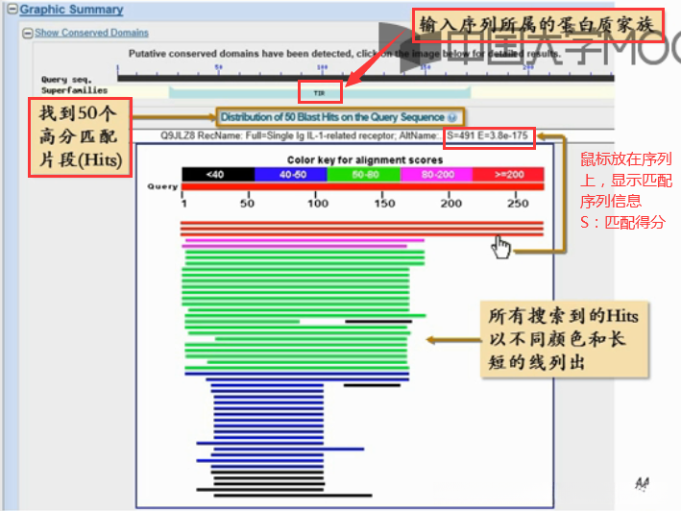
Task: Select the green 50-80 color key
Action: [363, 175]
